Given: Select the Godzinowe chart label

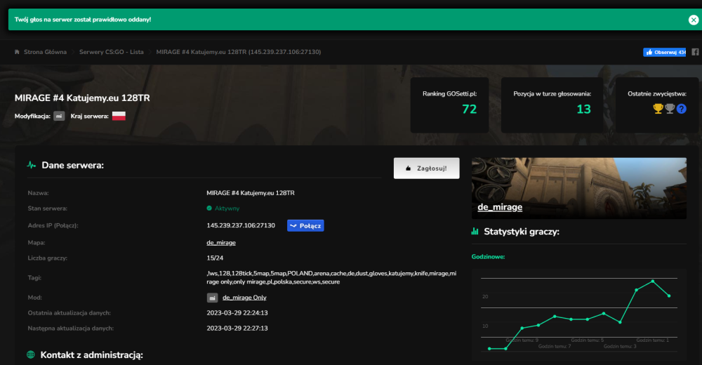Looking at the screenshot, I should pyautogui.click(x=488, y=257).
